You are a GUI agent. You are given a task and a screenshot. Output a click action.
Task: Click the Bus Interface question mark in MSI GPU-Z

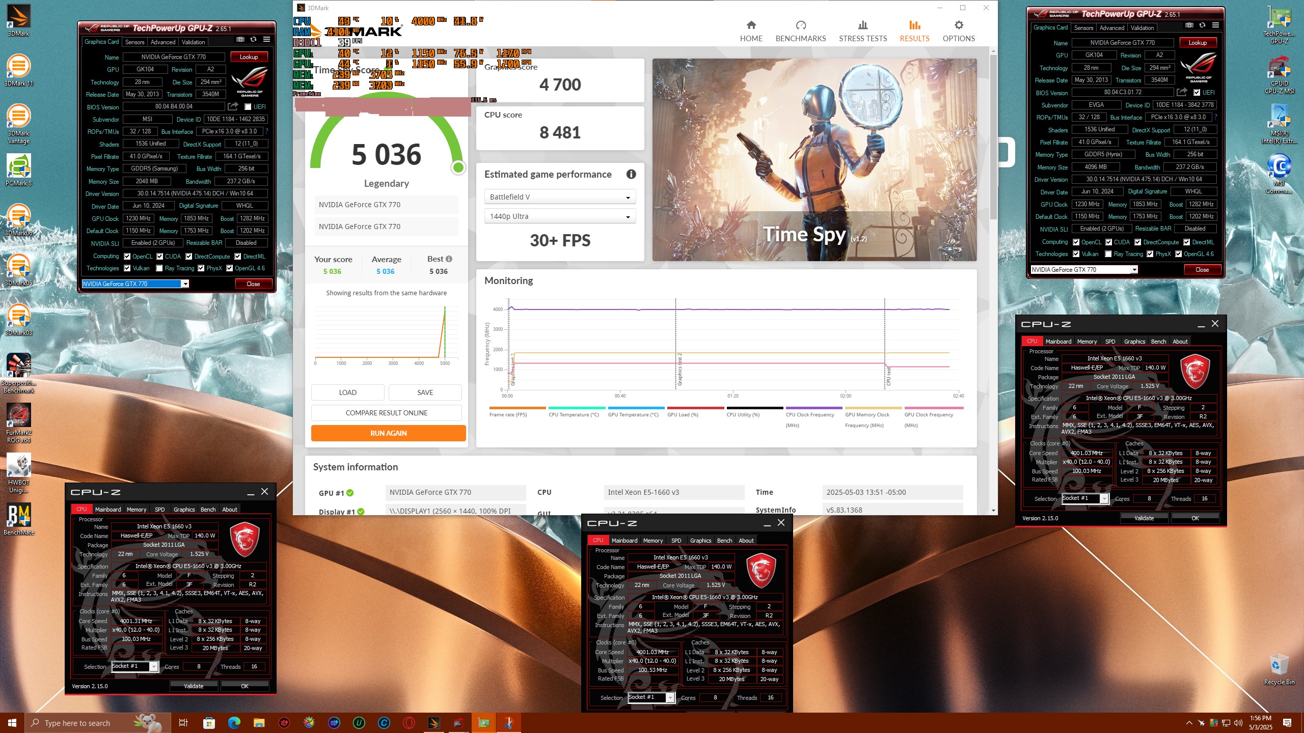(266, 131)
